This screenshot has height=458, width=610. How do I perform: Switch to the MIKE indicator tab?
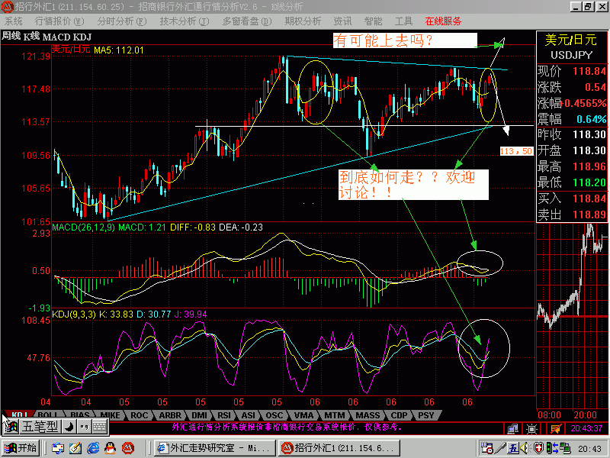click(x=111, y=415)
